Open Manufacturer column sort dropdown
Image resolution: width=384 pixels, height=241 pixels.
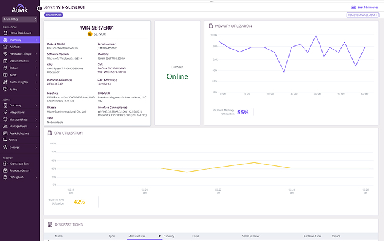click(159, 236)
